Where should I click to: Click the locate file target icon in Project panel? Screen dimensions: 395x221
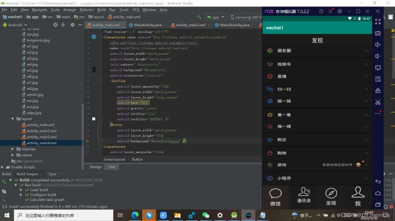tap(55, 25)
